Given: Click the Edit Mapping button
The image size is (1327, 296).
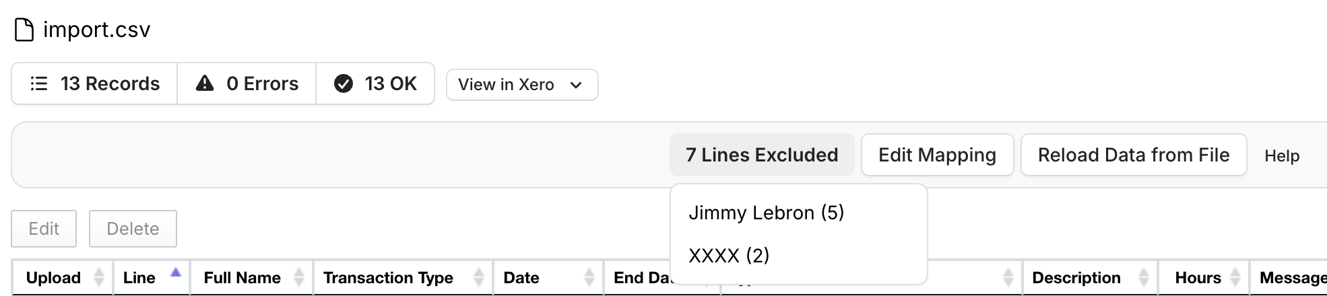Looking at the screenshot, I should coord(936,155).
